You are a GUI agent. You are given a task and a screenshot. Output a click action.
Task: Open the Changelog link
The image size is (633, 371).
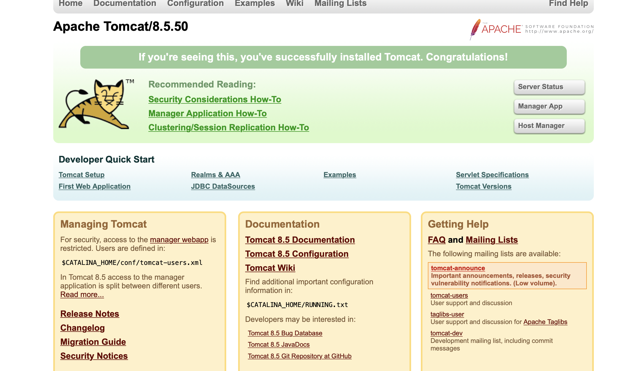(82, 328)
